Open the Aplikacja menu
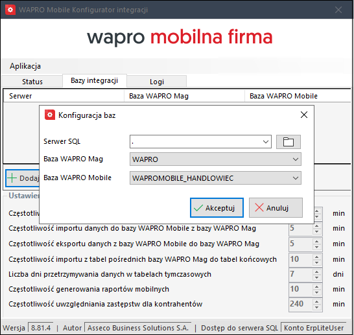Screen dimensions: 354x335 pos(25,66)
